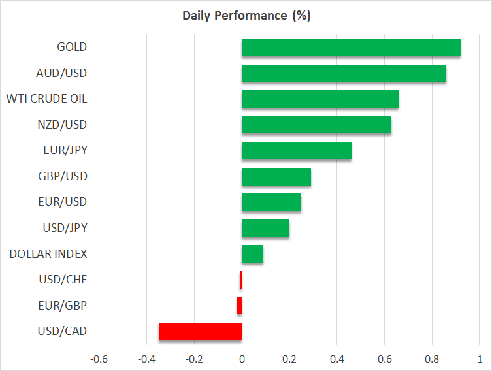Click the EUR/GBP category label

(64, 306)
